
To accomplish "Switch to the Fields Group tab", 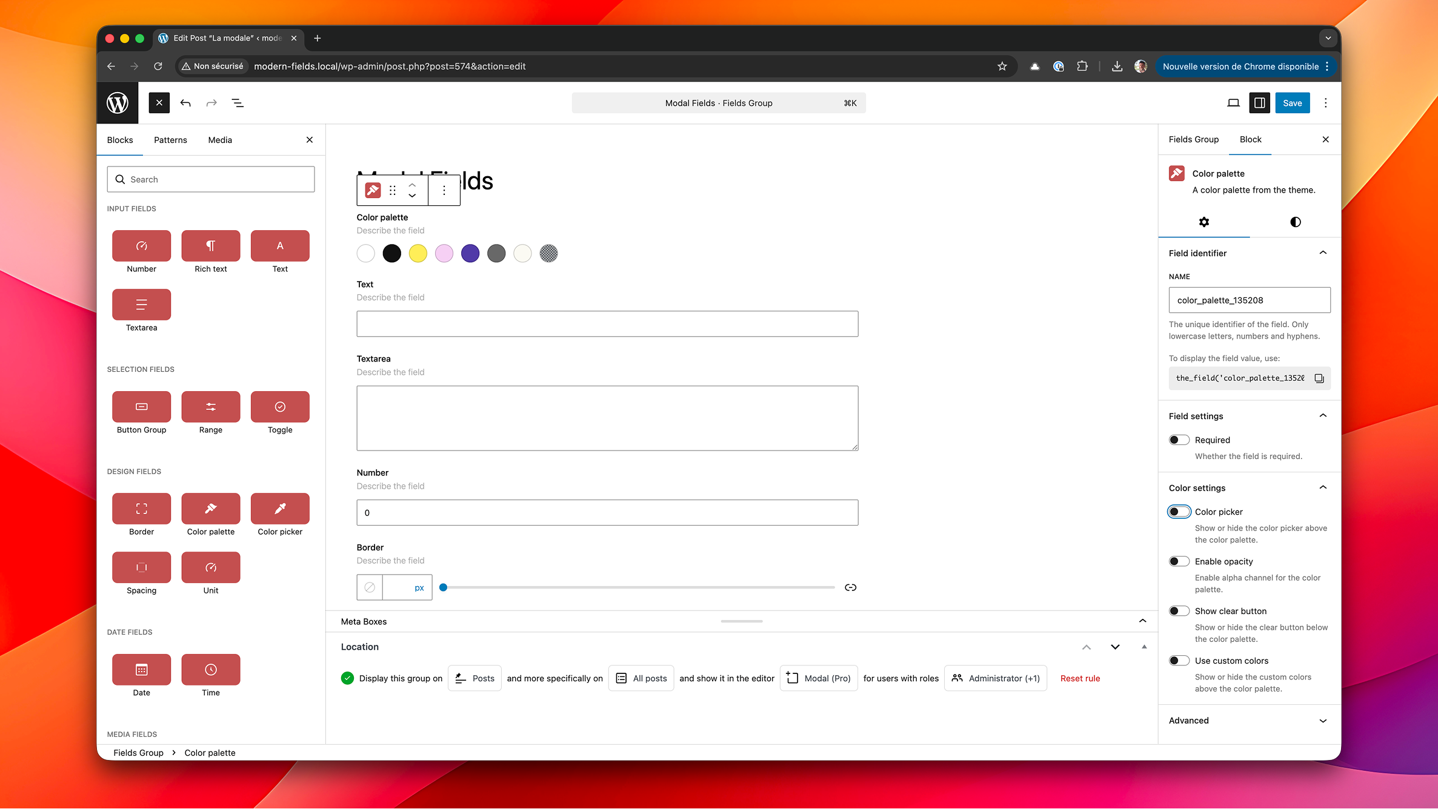I will tap(1193, 139).
